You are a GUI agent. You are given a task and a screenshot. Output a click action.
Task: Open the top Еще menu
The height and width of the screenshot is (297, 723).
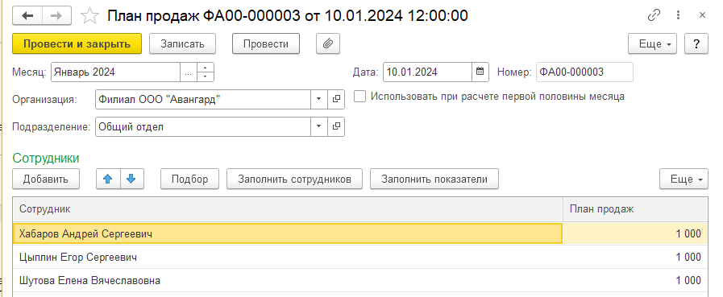652,44
